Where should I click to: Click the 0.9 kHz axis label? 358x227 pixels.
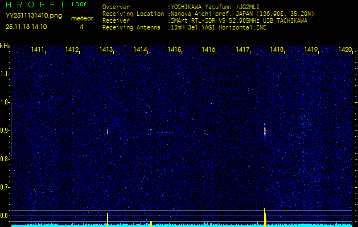5,131
